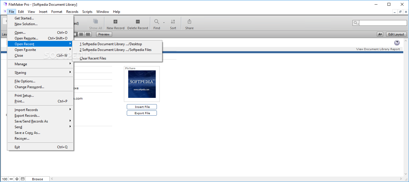The height and width of the screenshot is (182, 409).
Task: Open the Insert menu
Action: click(43, 12)
